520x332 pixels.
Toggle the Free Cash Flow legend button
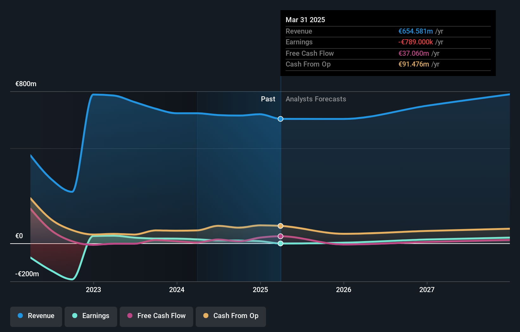coord(156,316)
